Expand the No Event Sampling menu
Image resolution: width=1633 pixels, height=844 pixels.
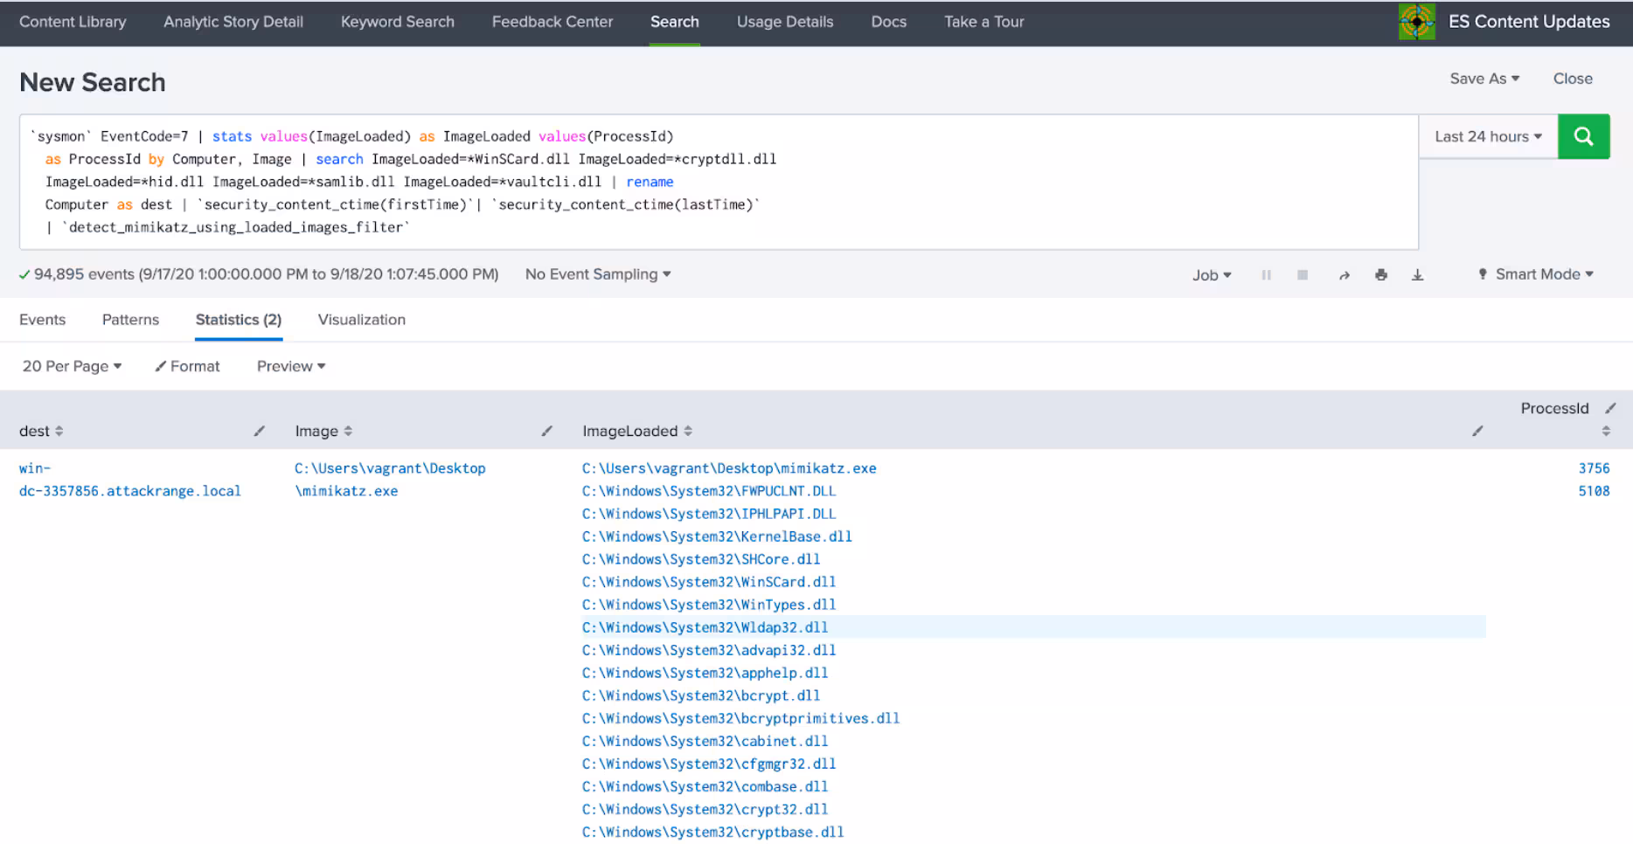pyautogui.click(x=598, y=274)
